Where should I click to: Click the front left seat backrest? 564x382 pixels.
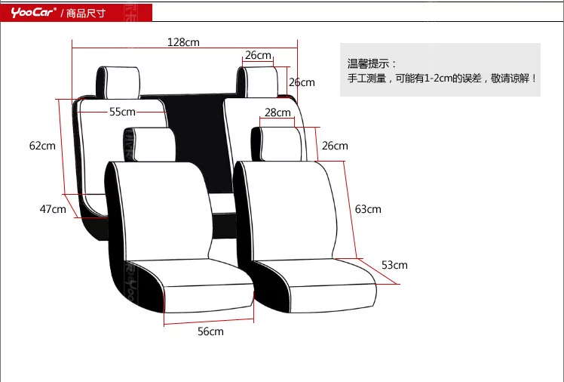coord(158,208)
